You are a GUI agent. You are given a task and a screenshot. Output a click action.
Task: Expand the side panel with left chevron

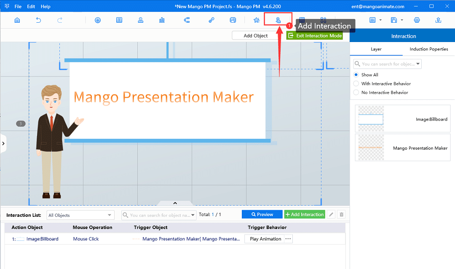(3, 143)
